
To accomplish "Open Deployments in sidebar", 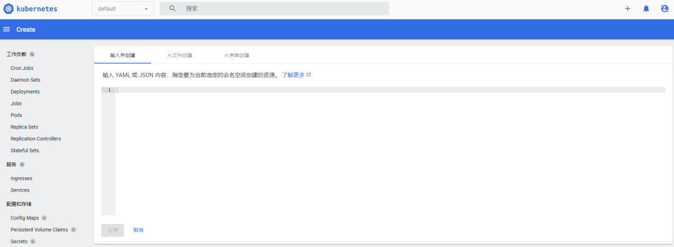I will [25, 92].
